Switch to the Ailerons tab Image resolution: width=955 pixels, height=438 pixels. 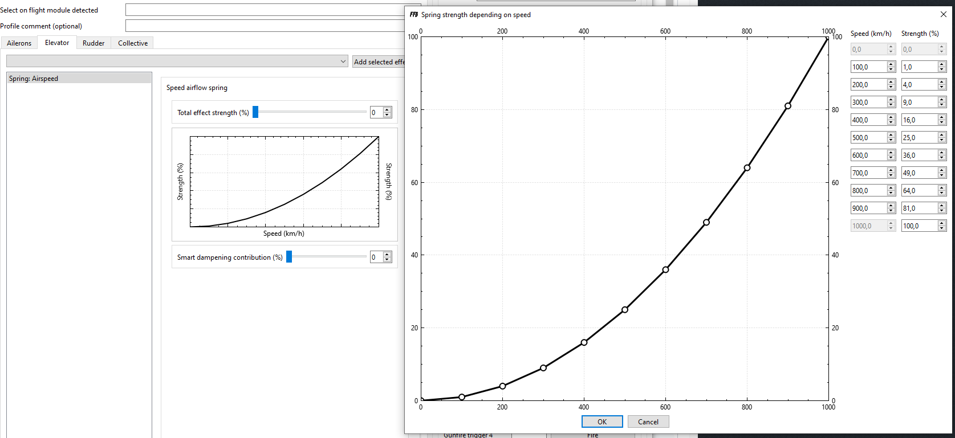[19, 43]
